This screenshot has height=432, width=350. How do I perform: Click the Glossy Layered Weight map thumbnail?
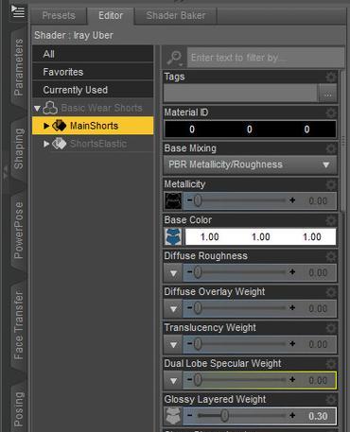173,416
